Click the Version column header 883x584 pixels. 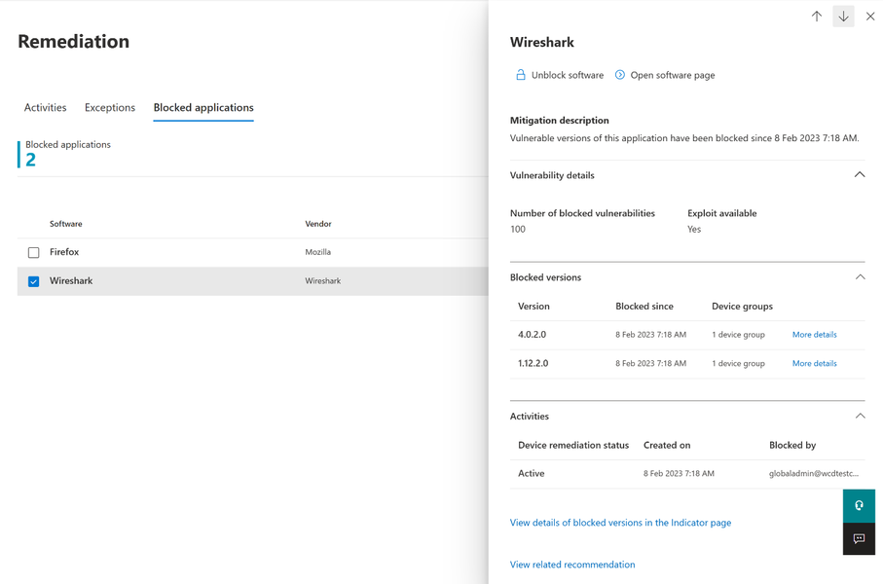(533, 307)
